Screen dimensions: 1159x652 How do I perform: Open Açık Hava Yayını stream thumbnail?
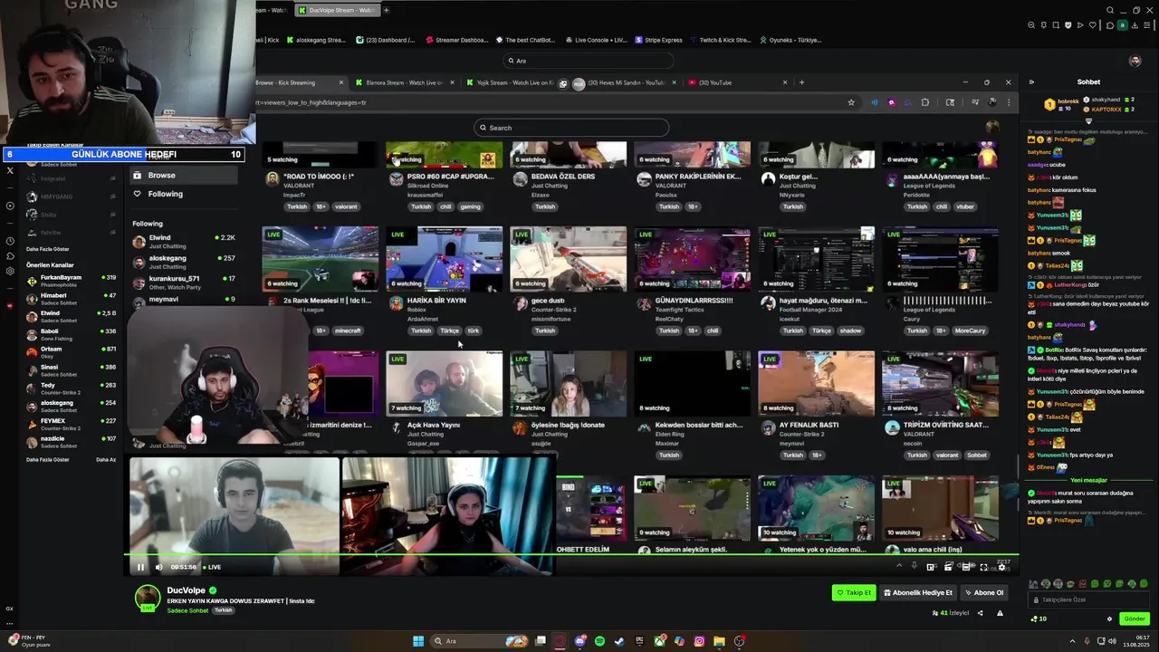click(444, 384)
